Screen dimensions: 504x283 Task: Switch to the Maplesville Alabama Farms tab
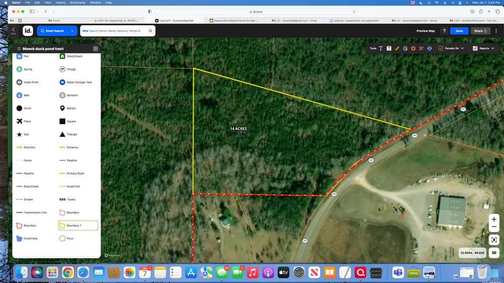pyautogui.click(x=236, y=21)
